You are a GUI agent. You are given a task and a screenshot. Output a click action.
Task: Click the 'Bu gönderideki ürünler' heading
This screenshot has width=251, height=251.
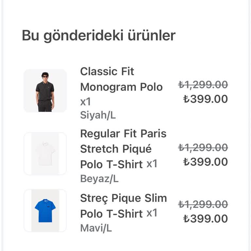tap(99, 35)
